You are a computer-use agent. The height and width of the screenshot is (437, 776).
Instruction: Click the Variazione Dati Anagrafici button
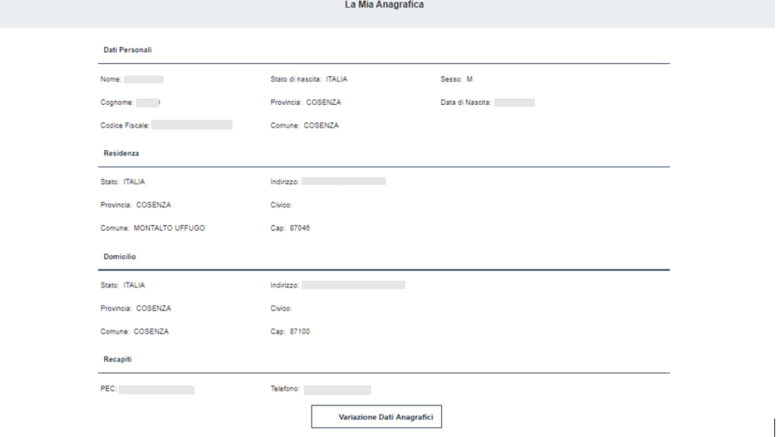(376, 417)
